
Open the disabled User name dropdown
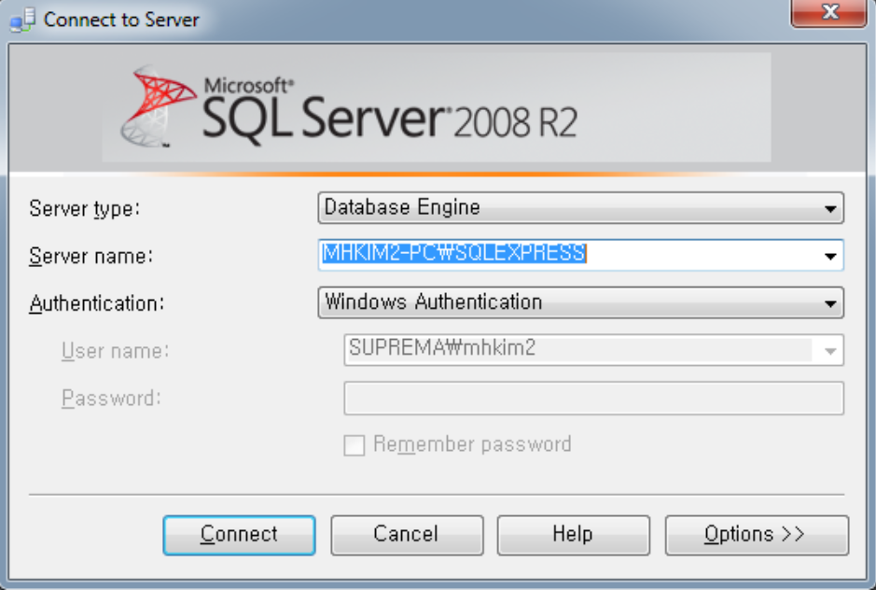830,351
